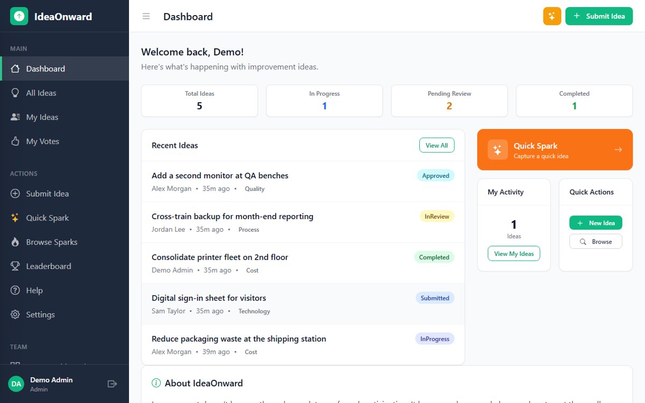Screen dimensions: 645x403
Task: Click the Quality category tag
Action: pos(255,189)
